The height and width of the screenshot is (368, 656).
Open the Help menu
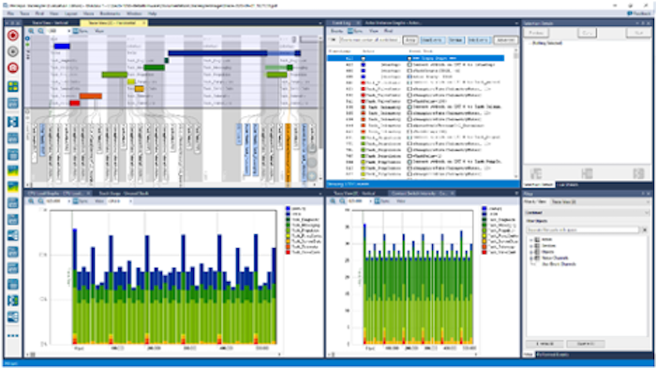(x=152, y=13)
